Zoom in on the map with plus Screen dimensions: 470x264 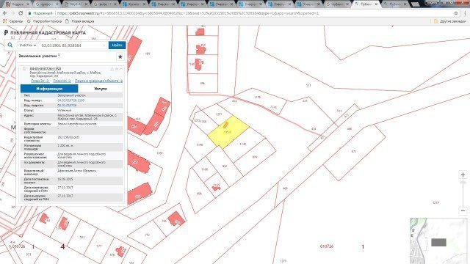click(x=463, y=175)
